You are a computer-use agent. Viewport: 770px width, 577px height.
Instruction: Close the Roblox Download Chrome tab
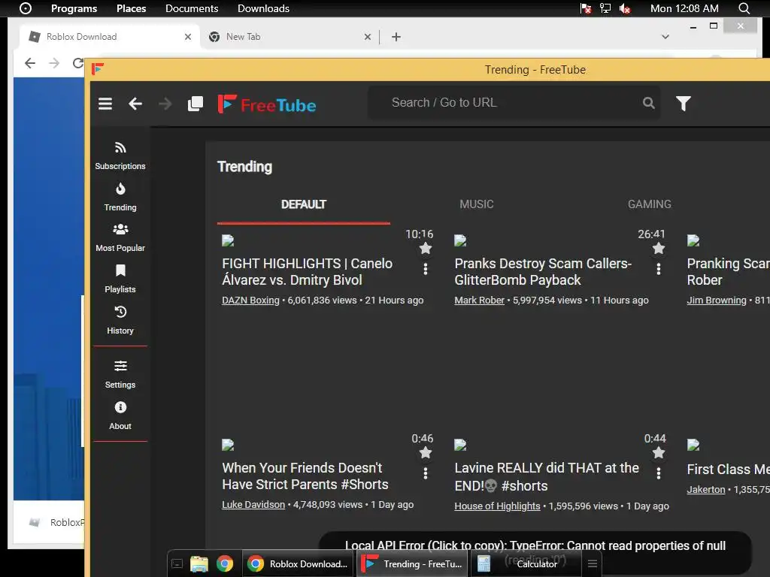coord(187,37)
